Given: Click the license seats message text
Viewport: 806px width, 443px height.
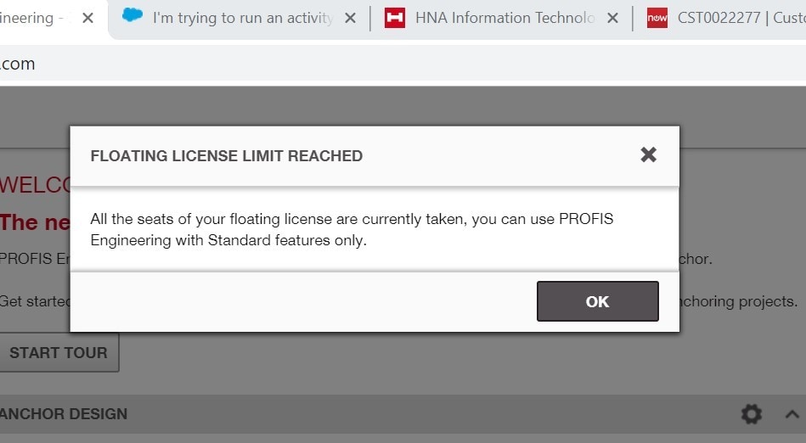Looking at the screenshot, I should point(352,230).
